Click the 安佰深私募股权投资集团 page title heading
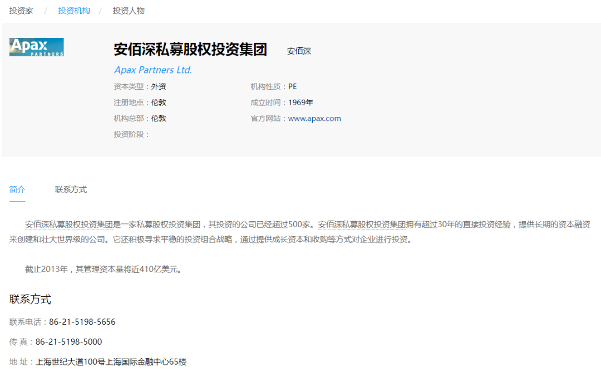 [x=190, y=50]
